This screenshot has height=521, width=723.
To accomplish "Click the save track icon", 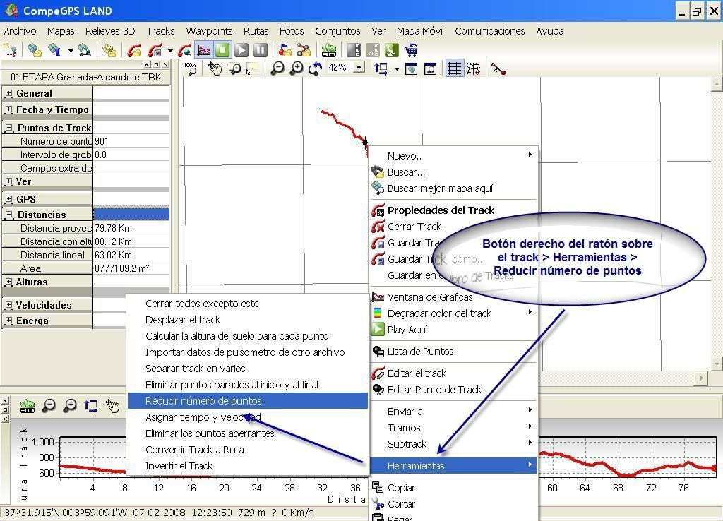I will (x=155, y=50).
